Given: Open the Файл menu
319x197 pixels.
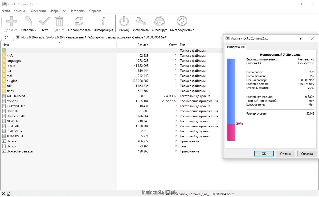Looking at the screenshot, I should 6,11.
